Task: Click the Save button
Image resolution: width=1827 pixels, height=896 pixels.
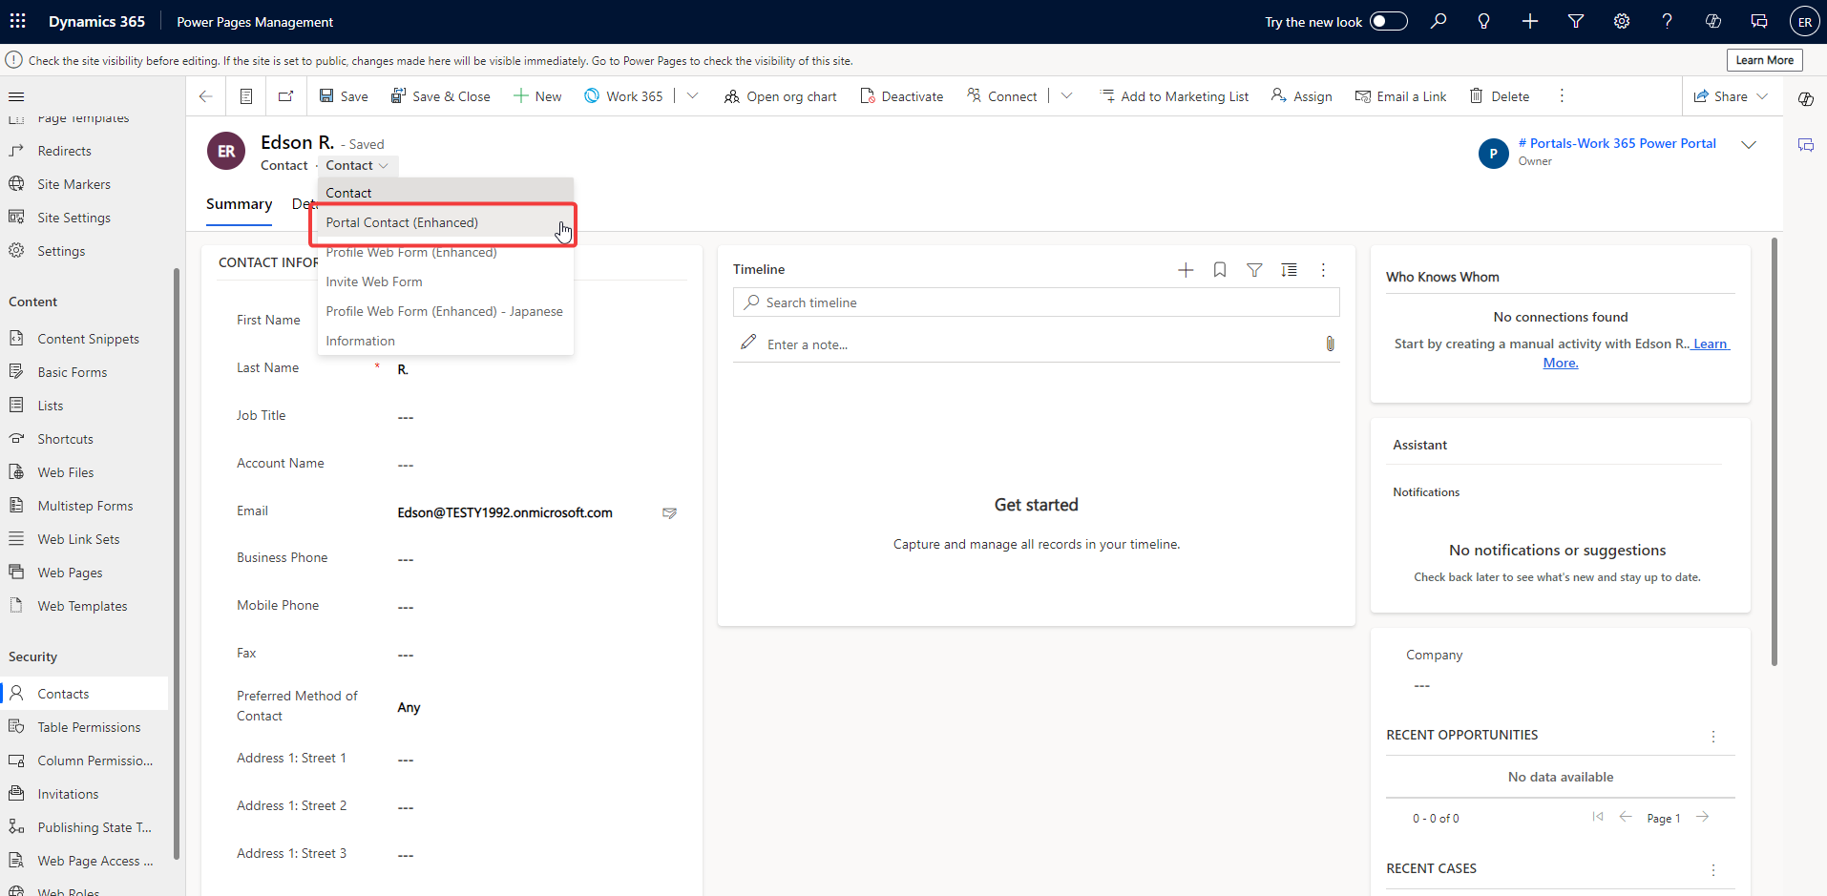Action: click(344, 96)
